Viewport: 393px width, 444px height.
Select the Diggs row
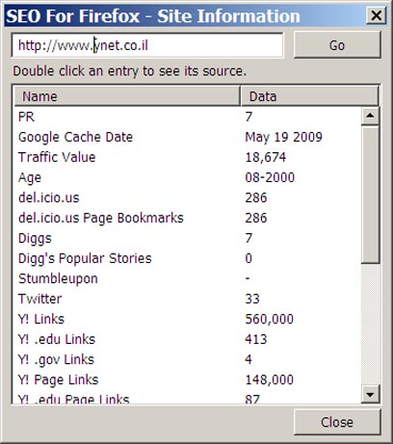pos(188,238)
